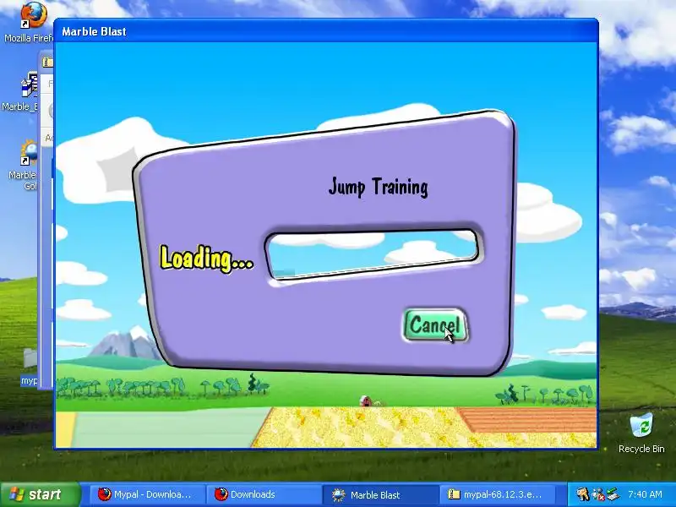Open the Recycle Bin on the desktop
676x507 pixels.
click(x=641, y=433)
